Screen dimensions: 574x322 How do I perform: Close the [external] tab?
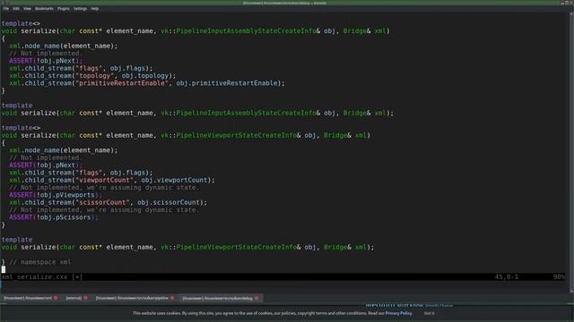point(85,298)
